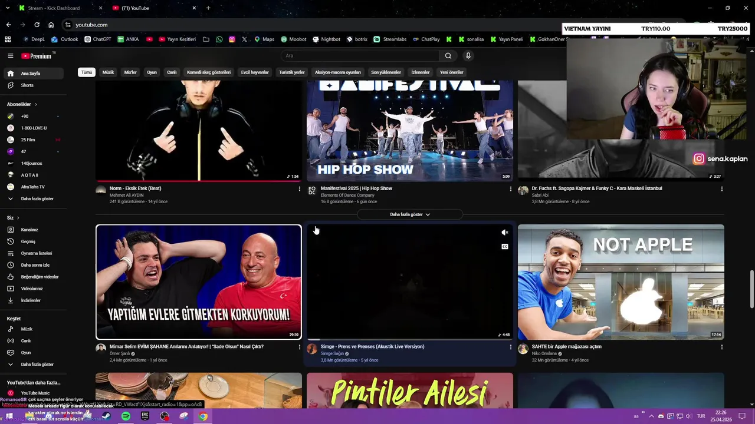Open Epic Games from the taskbar
755x424 pixels.
(x=145, y=416)
